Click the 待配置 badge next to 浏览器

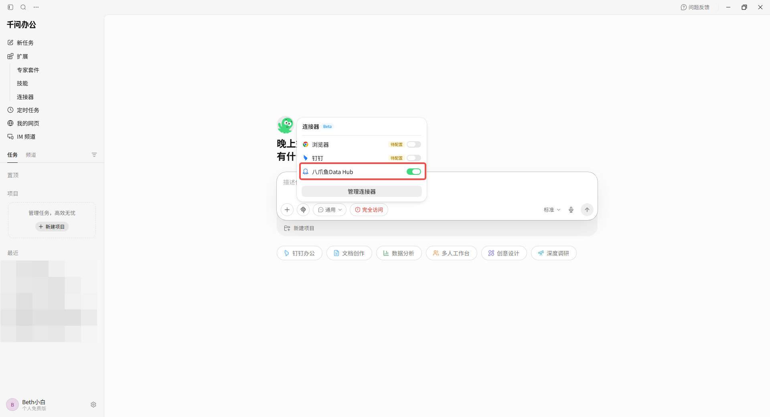pos(397,144)
